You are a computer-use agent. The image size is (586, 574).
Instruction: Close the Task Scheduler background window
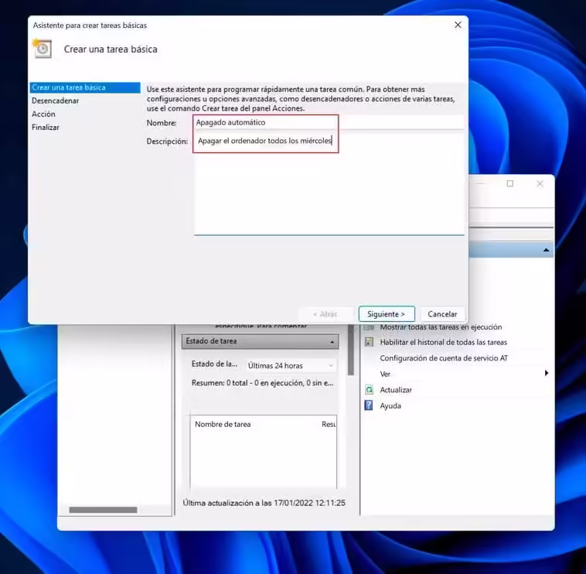click(x=540, y=183)
